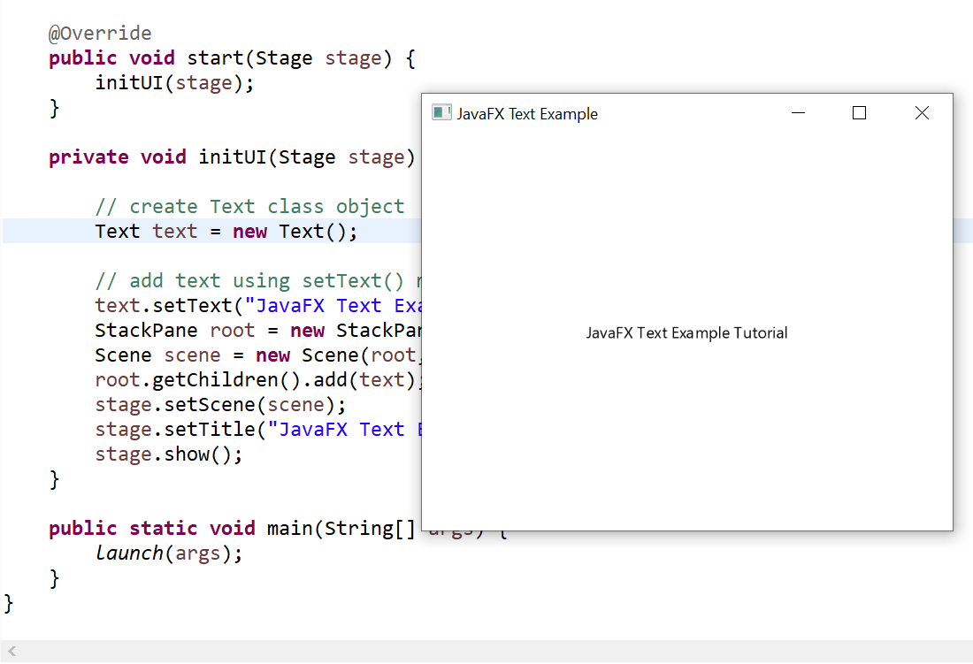Click the @Override annotation
This screenshot has height=664, width=973.
pyautogui.click(x=99, y=33)
